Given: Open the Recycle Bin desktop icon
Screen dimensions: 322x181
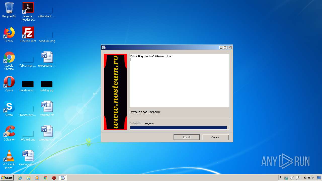Looking at the screenshot, I should (x=9, y=10).
